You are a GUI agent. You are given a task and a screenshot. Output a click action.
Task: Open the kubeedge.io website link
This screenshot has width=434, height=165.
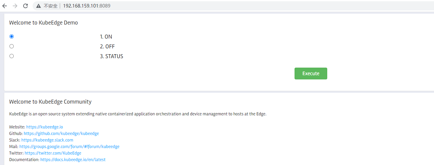click(x=44, y=127)
